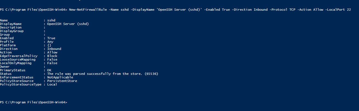Click the current prompt at the bottom
Image resolution: width=359 pixels, height=111 pixels.
(x=33, y=102)
